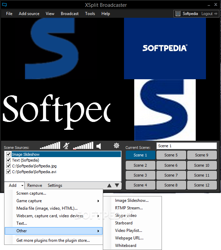Select Video Playlist... option
The image size is (221, 250).
click(x=132, y=231)
